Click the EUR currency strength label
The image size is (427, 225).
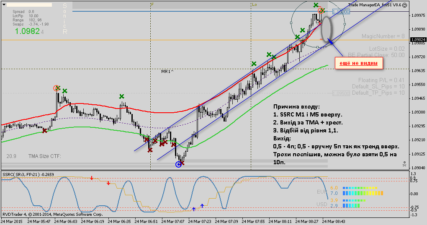click(322, 192)
